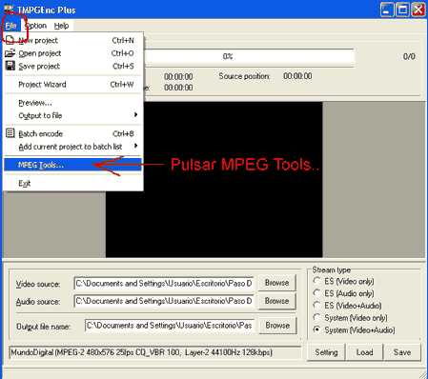Choose Exit from the File menu
This screenshot has width=428, height=379.
coord(73,183)
